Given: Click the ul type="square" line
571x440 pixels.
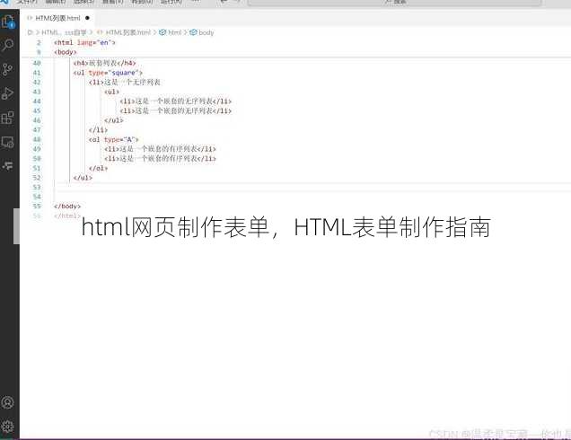Looking at the screenshot, I should [108, 73].
